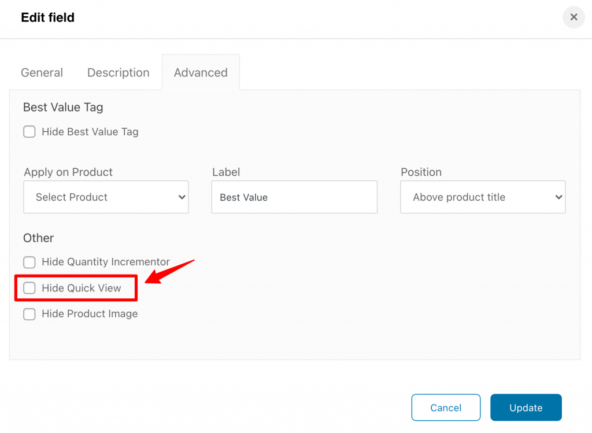Click the Hide Product Image label text
This screenshot has width=592, height=433.
point(90,314)
